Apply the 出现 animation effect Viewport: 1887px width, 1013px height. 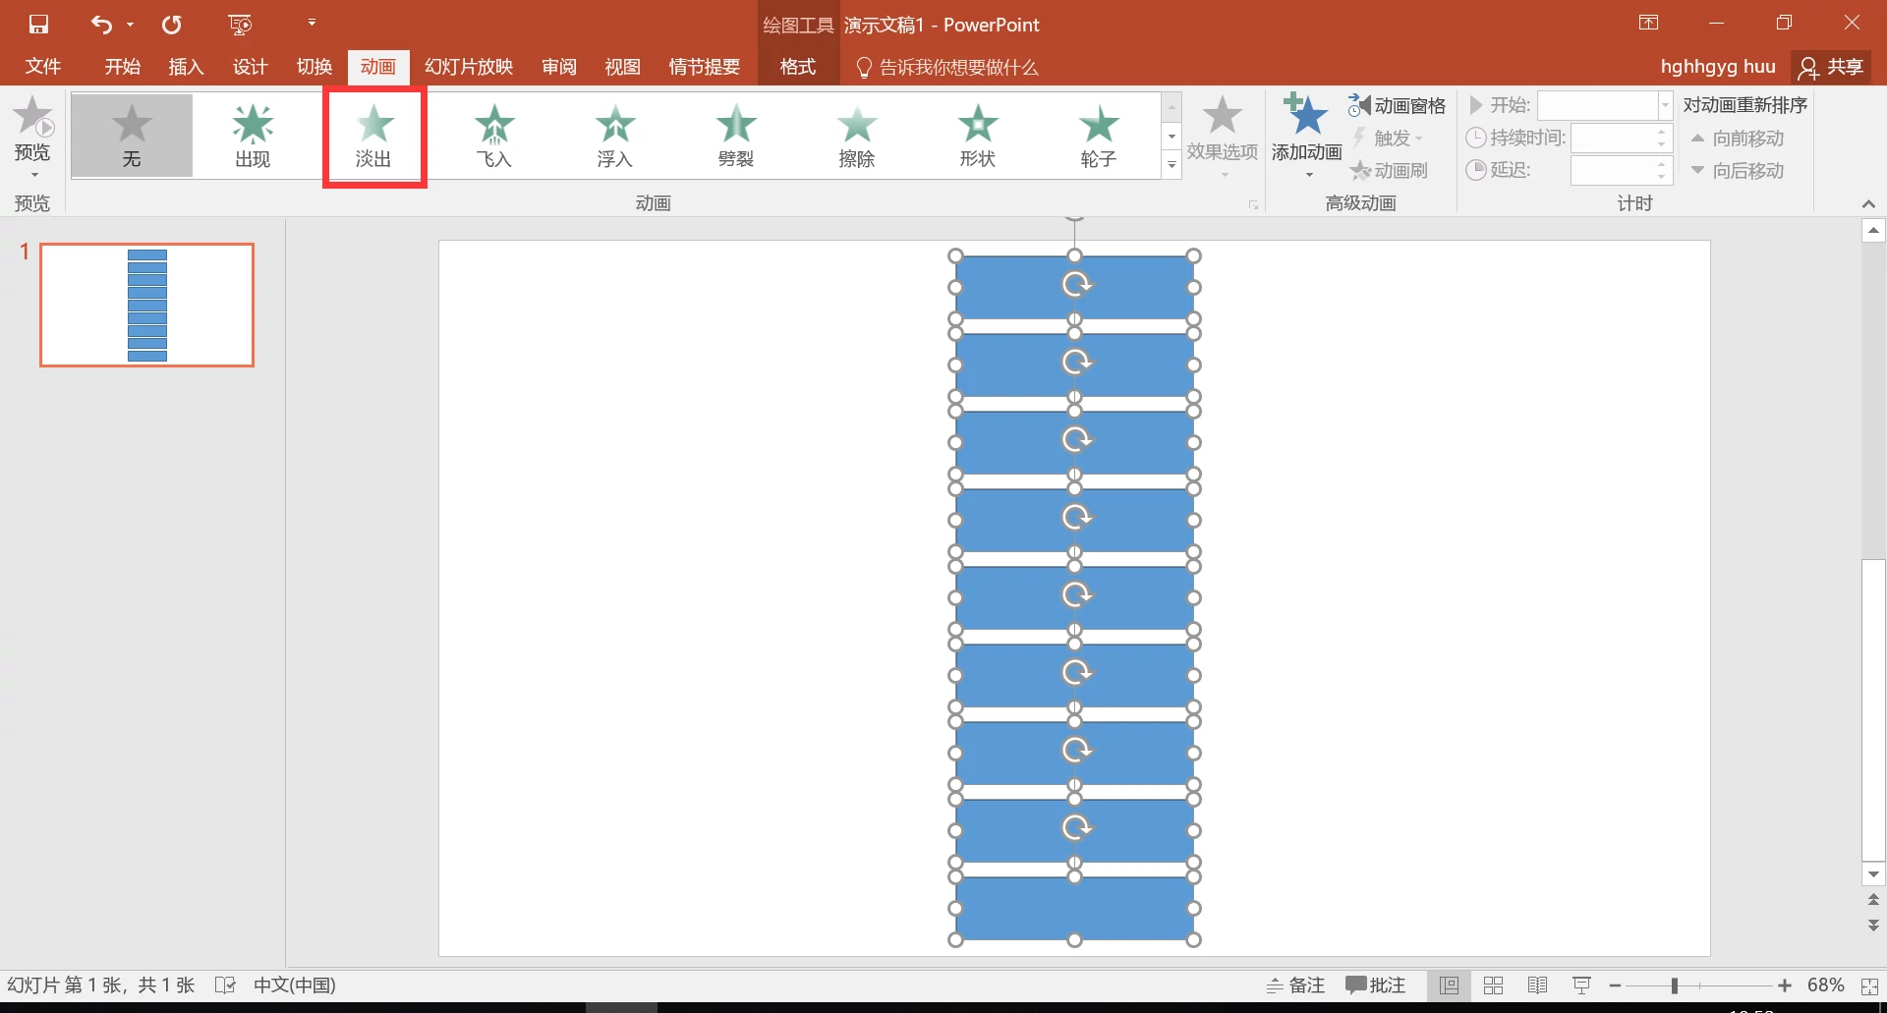point(253,136)
